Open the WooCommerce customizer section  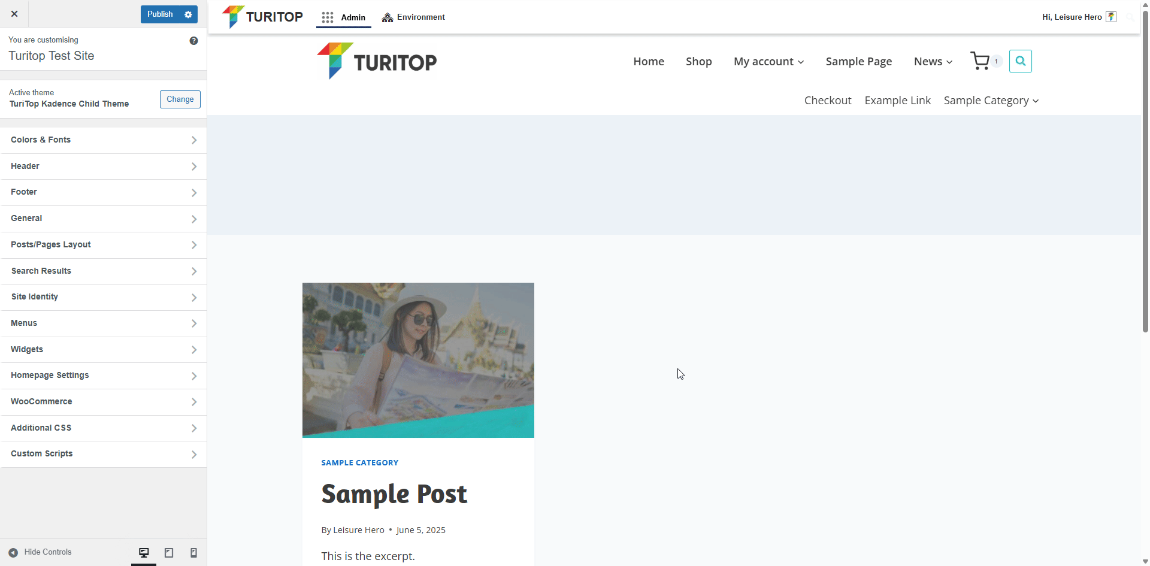(x=104, y=402)
